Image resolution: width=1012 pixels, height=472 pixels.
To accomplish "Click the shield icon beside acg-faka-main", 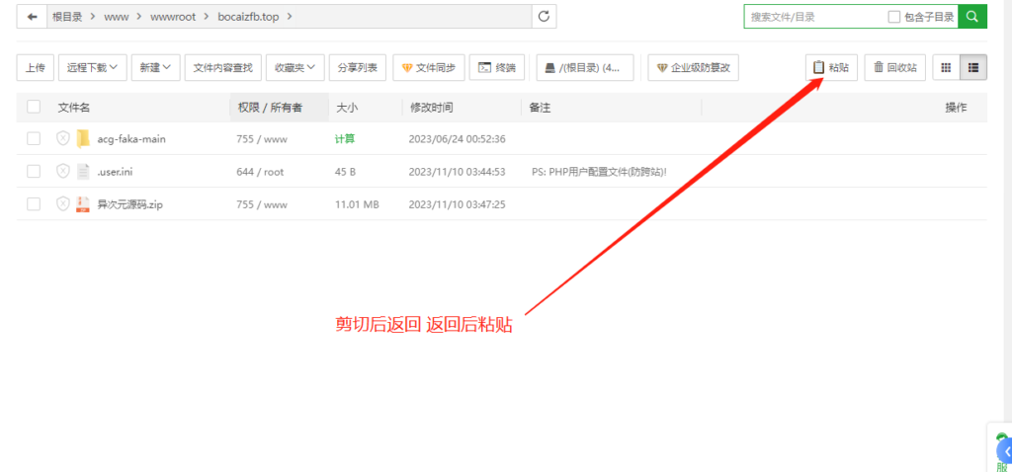I will click(x=62, y=138).
